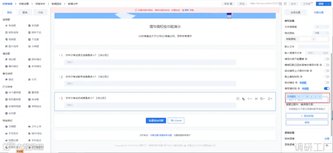333x153 pixels.
Task: Insert a 手机验证 question
Action: tap(35, 140)
